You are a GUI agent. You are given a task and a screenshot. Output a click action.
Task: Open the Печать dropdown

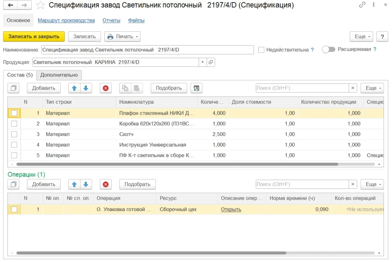coord(122,36)
